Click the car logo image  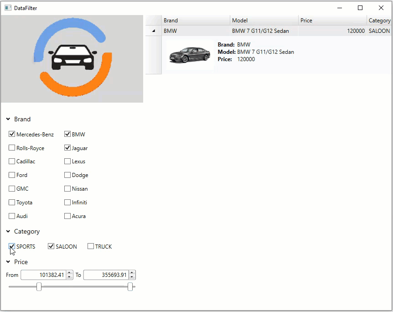tap(72, 59)
